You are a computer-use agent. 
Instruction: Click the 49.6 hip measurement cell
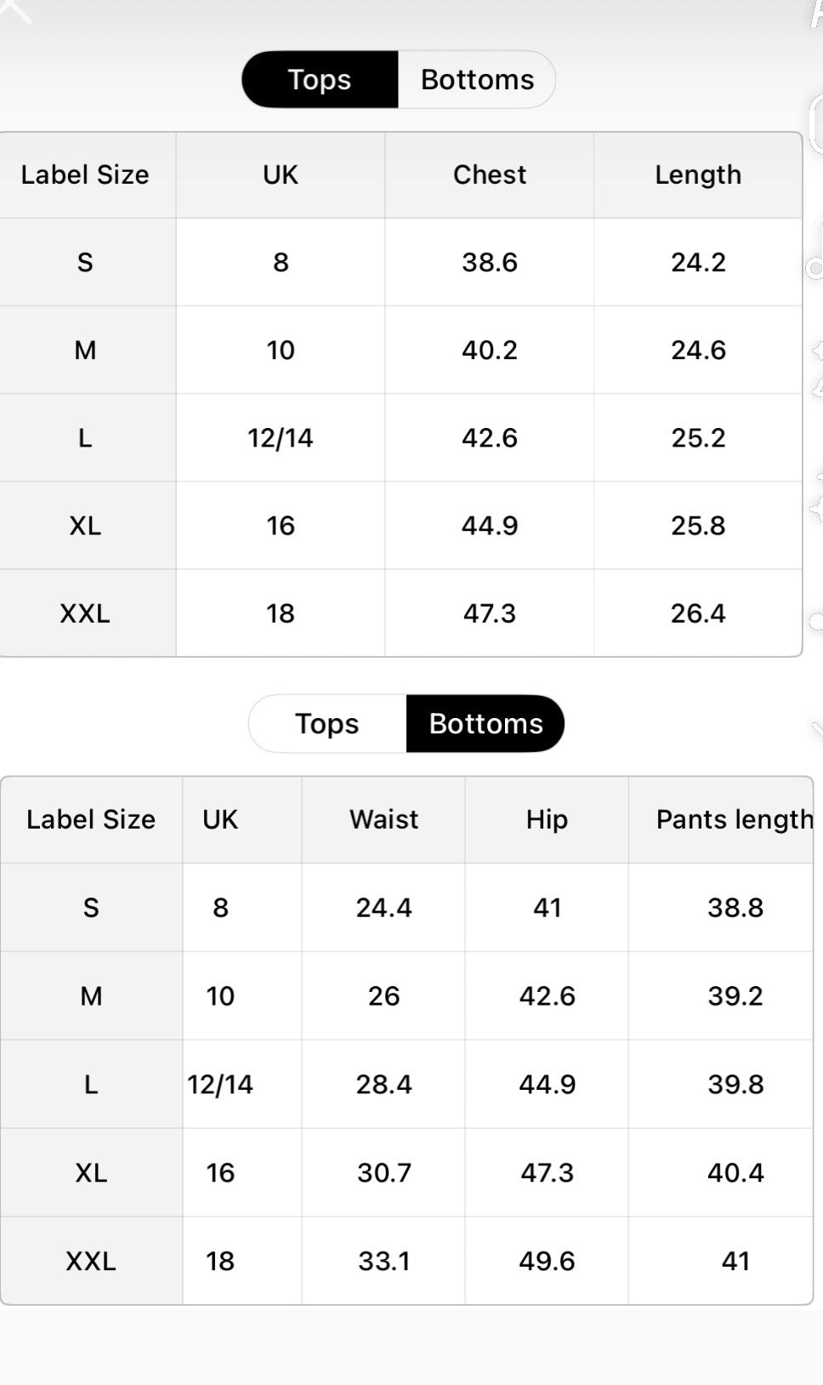tap(547, 1261)
